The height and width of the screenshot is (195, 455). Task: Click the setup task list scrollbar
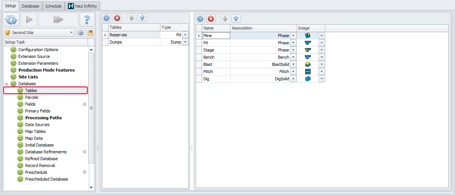[x=91, y=108]
